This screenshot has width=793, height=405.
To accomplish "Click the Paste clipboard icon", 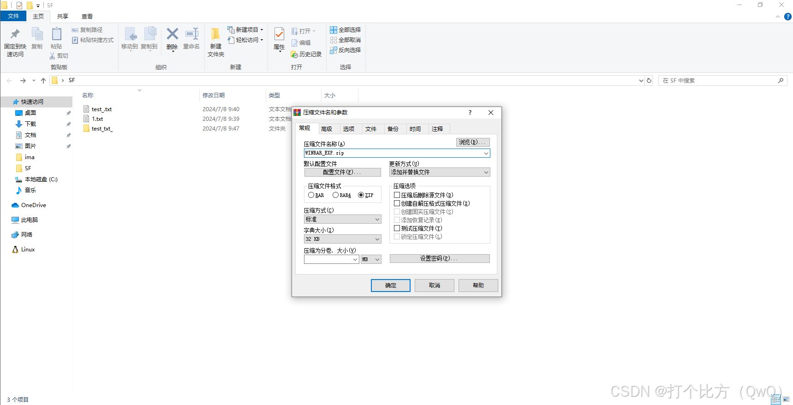I will point(56,34).
